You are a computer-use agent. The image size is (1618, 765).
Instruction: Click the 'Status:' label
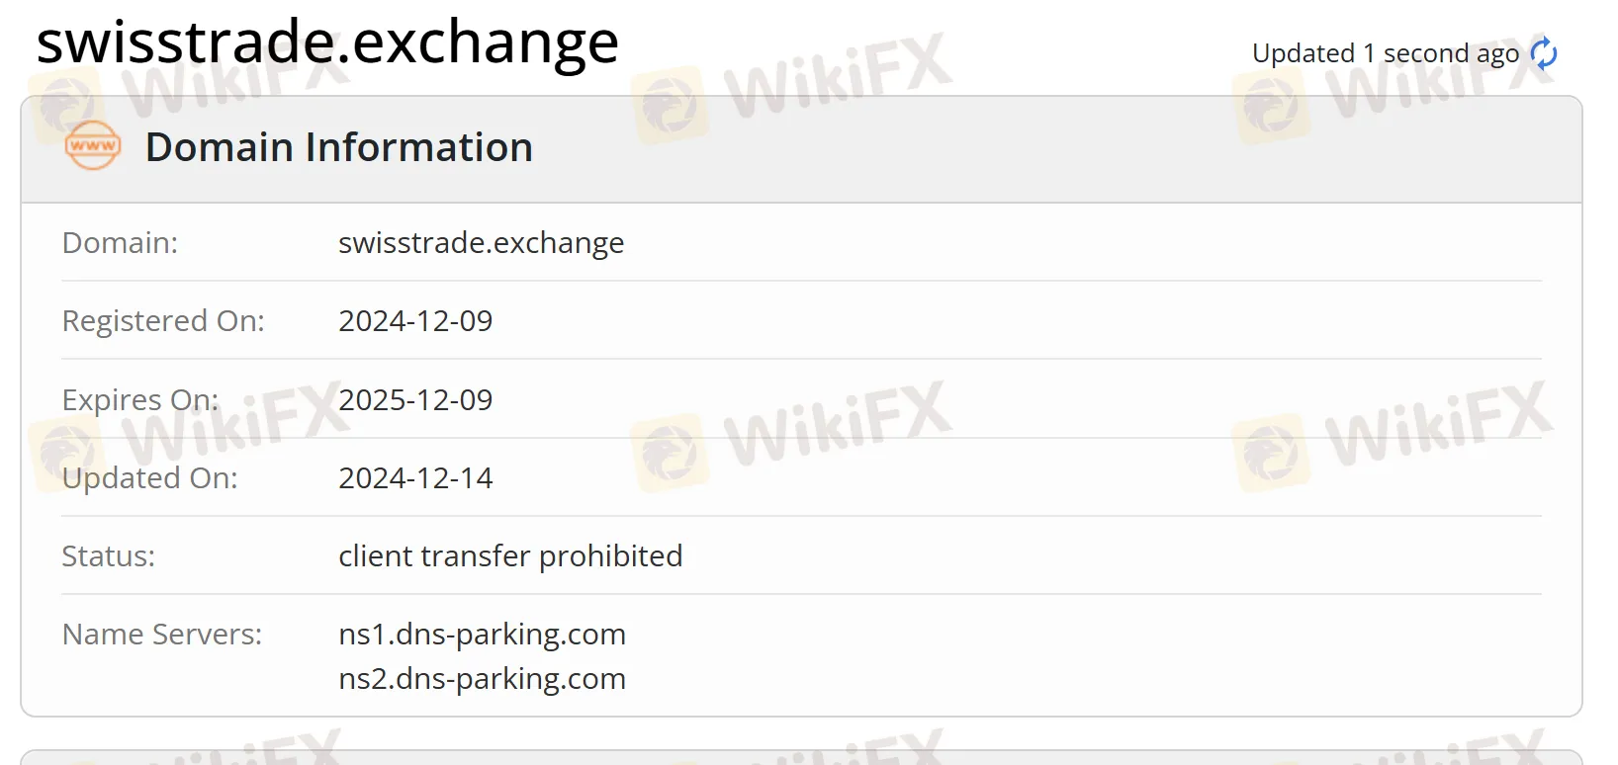click(x=108, y=556)
